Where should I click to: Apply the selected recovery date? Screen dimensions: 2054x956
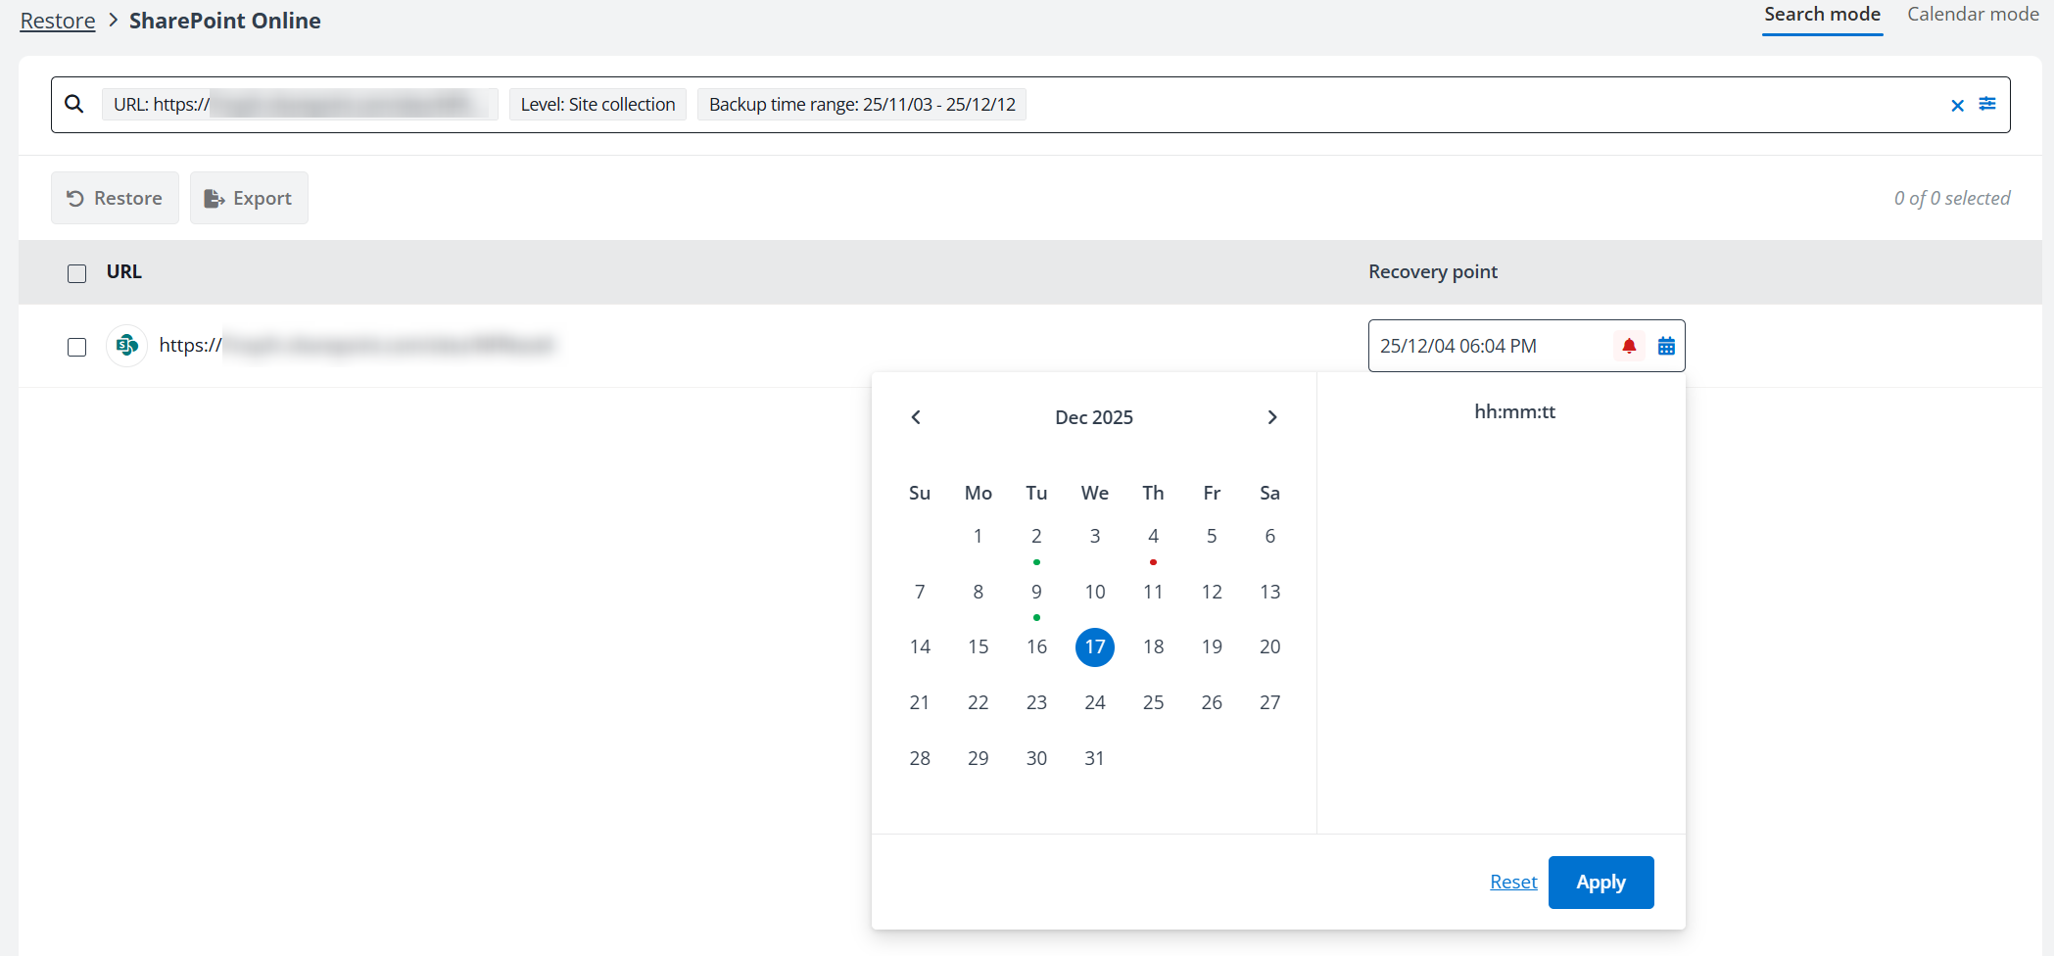[x=1600, y=882]
